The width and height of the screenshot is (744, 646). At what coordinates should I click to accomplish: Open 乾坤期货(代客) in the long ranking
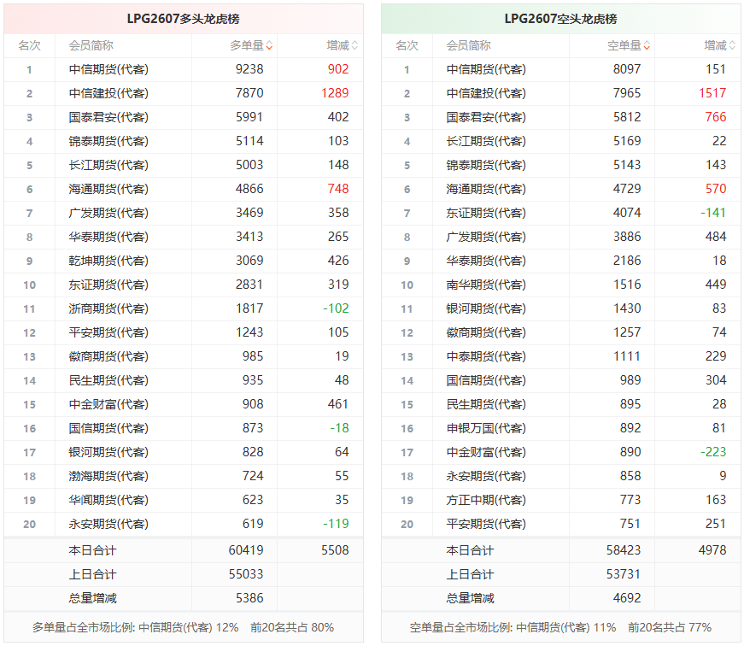click(108, 261)
